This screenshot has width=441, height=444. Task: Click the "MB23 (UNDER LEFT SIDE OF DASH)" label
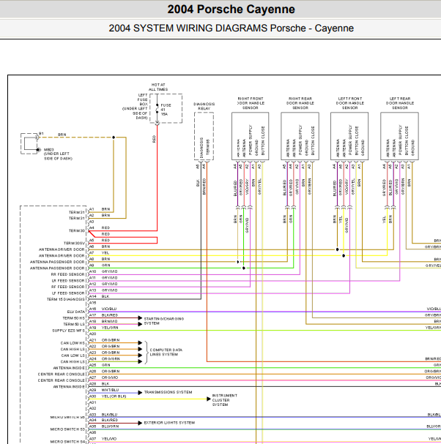pyautogui.click(x=58, y=154)
